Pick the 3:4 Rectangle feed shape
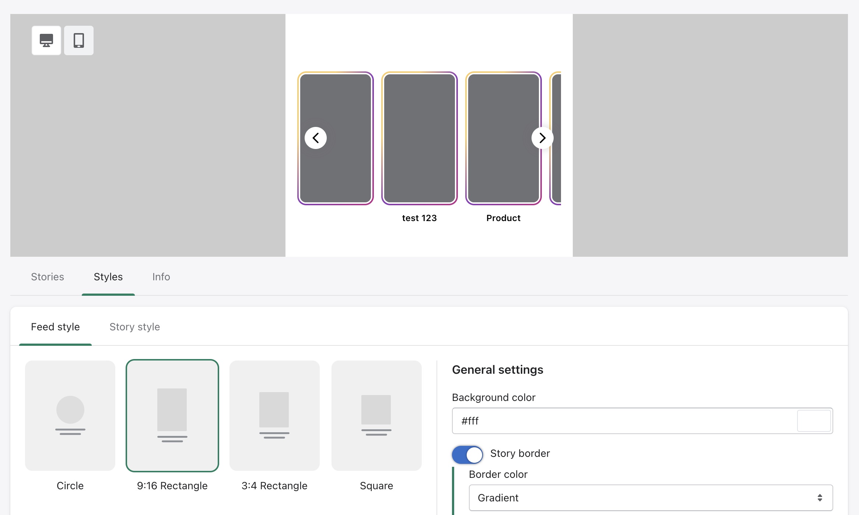 click(274, 416)
